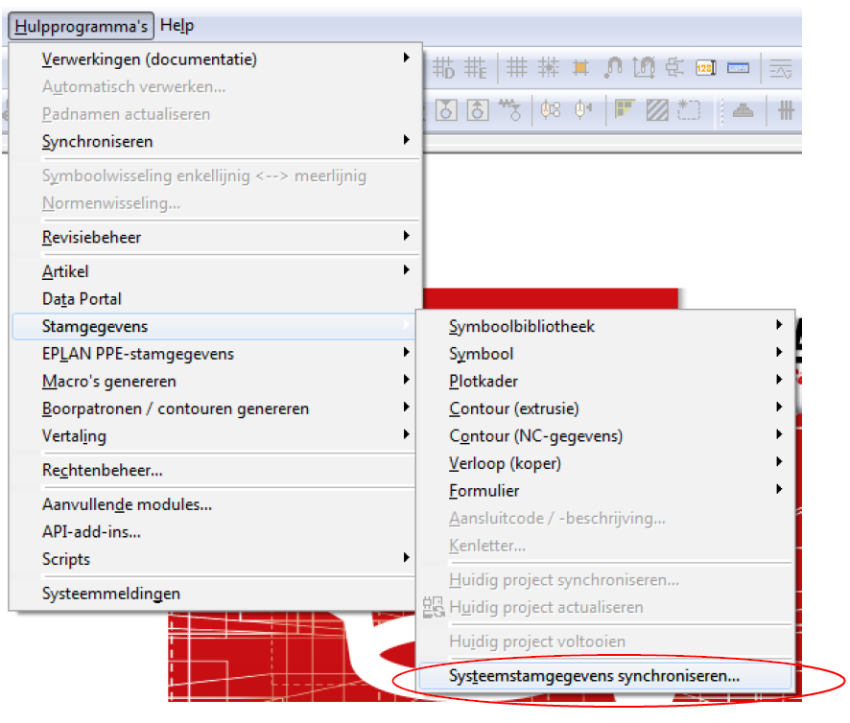850x723 pixels.
Task: Click the grid D toolbar icon
Action: pyautogui.click(x=443, y=68)
